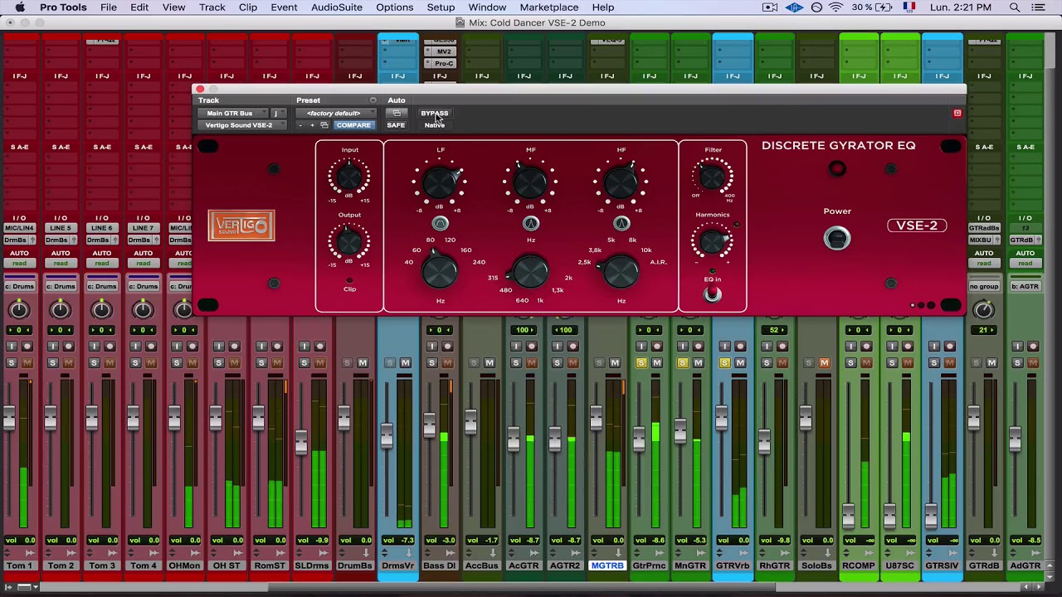Click the red target button in plugin header
Screen dimensions: 1062x597
[957, 113]
